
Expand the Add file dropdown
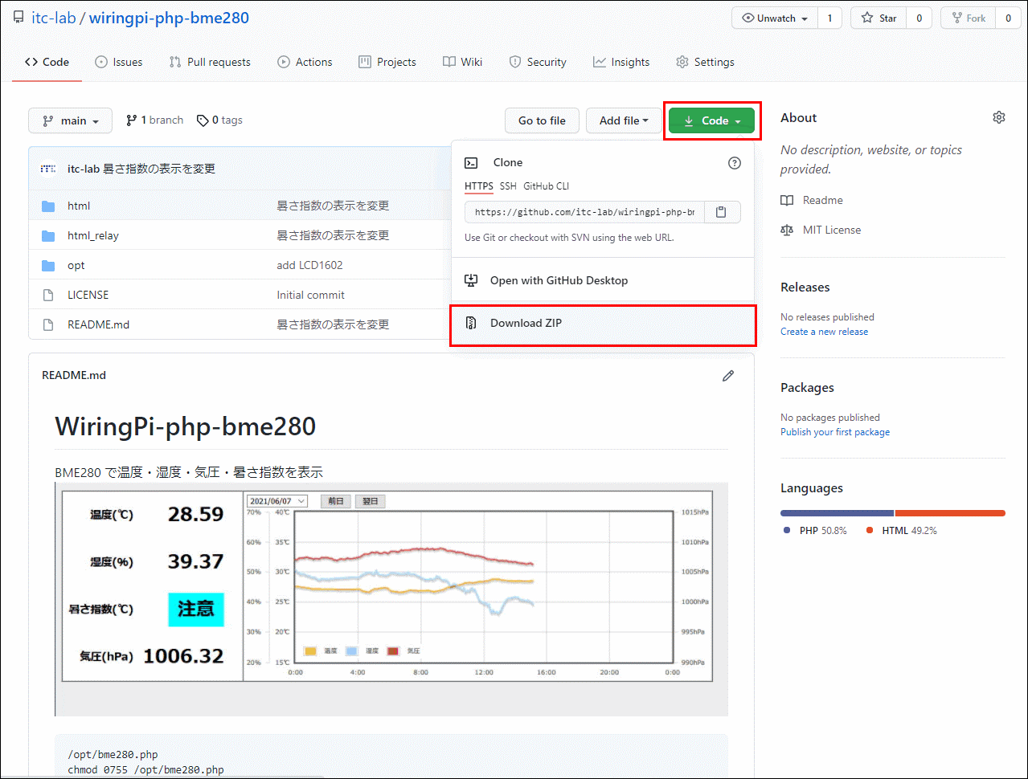[624, 120]
